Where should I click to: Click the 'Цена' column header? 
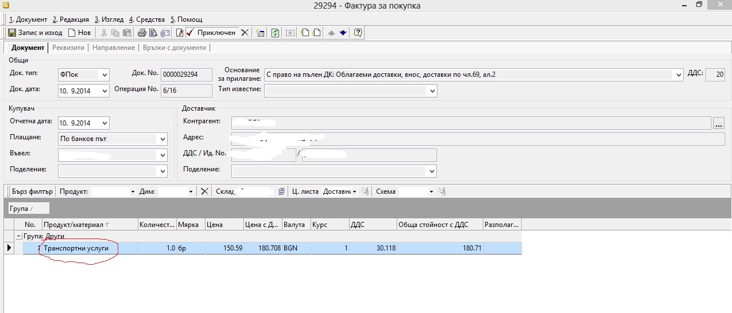click(223, 225)
